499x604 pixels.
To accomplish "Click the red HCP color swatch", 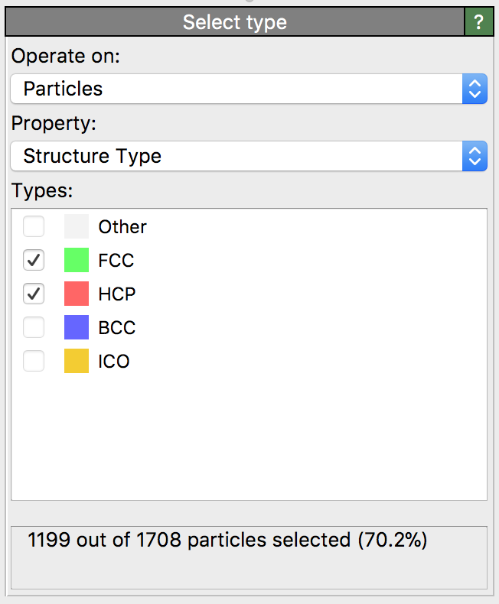I will (x=77, y=294).
